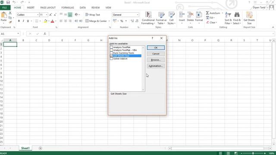
Task: Click the Add-Ins list scrollbar down arrow
Action: [x=143, y=90]
